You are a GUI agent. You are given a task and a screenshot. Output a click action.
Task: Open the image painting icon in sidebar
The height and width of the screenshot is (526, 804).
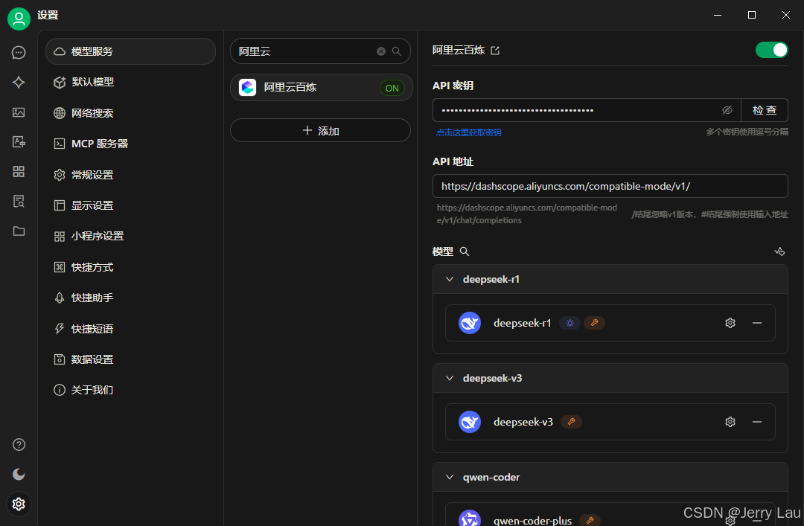(19, 112)
